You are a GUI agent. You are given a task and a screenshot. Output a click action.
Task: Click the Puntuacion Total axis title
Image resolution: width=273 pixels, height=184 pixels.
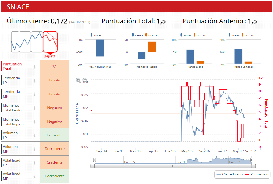pyautogui.click(x=266, y=114)
